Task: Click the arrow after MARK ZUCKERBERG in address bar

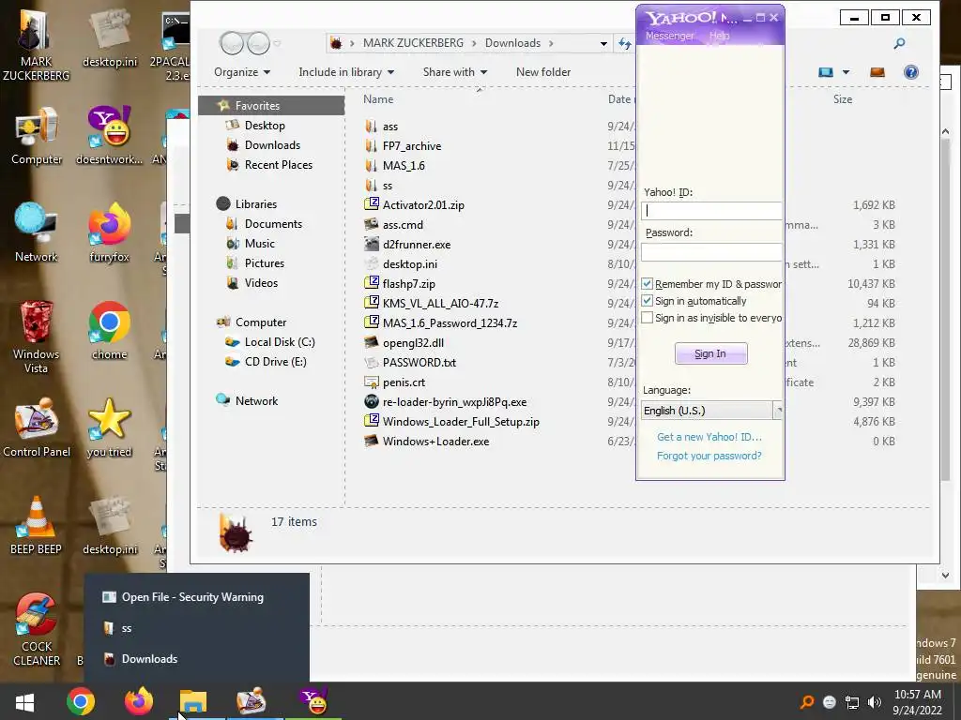Action: point(474,43)
